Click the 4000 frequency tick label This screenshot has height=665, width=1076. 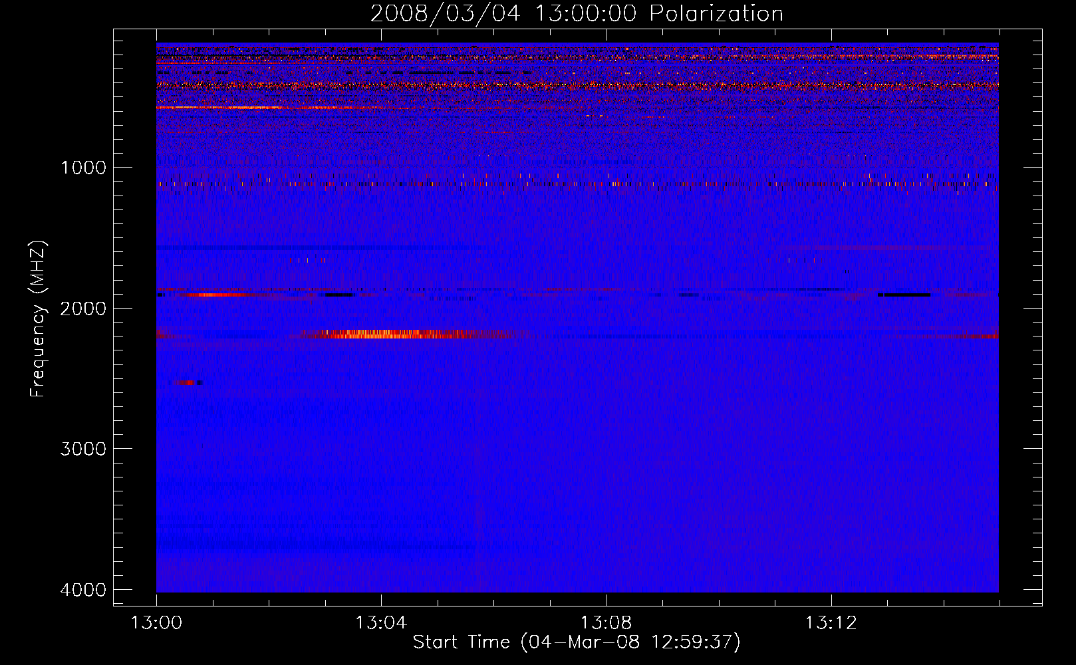83,590
